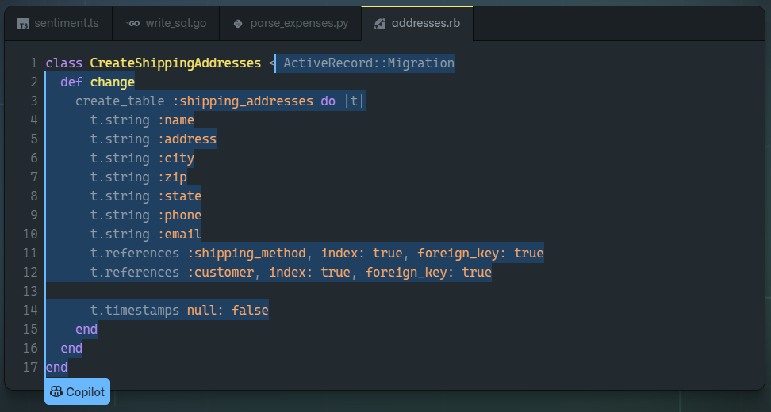Click line number 13 in the gutter
Screen dimensions: 771x412
tap(30, 292)
